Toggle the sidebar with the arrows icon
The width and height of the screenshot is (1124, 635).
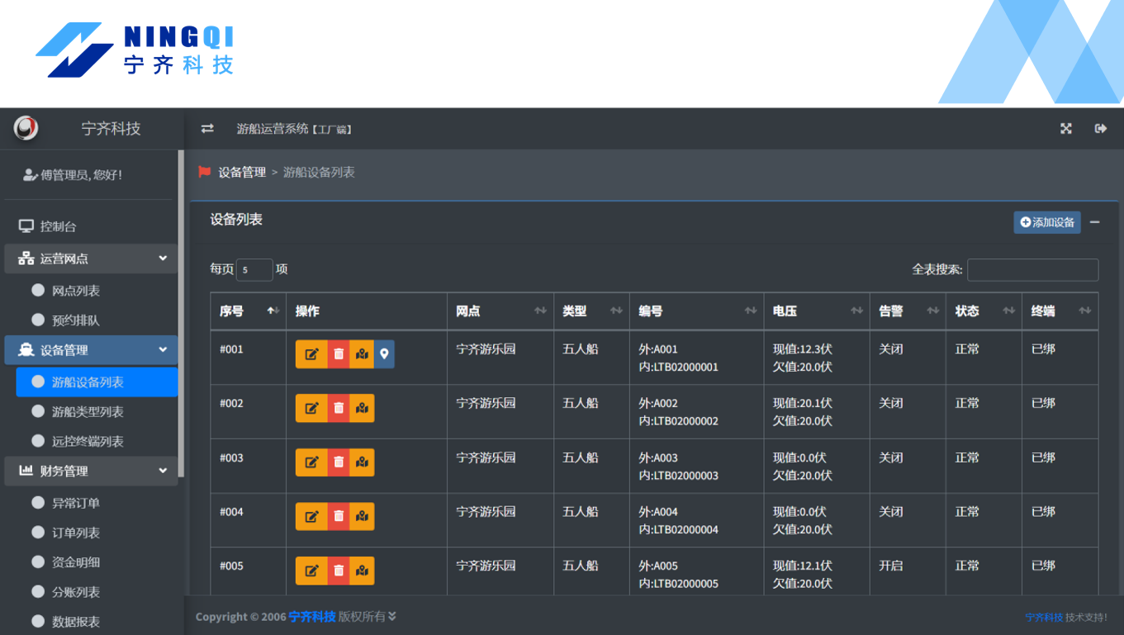206,129
